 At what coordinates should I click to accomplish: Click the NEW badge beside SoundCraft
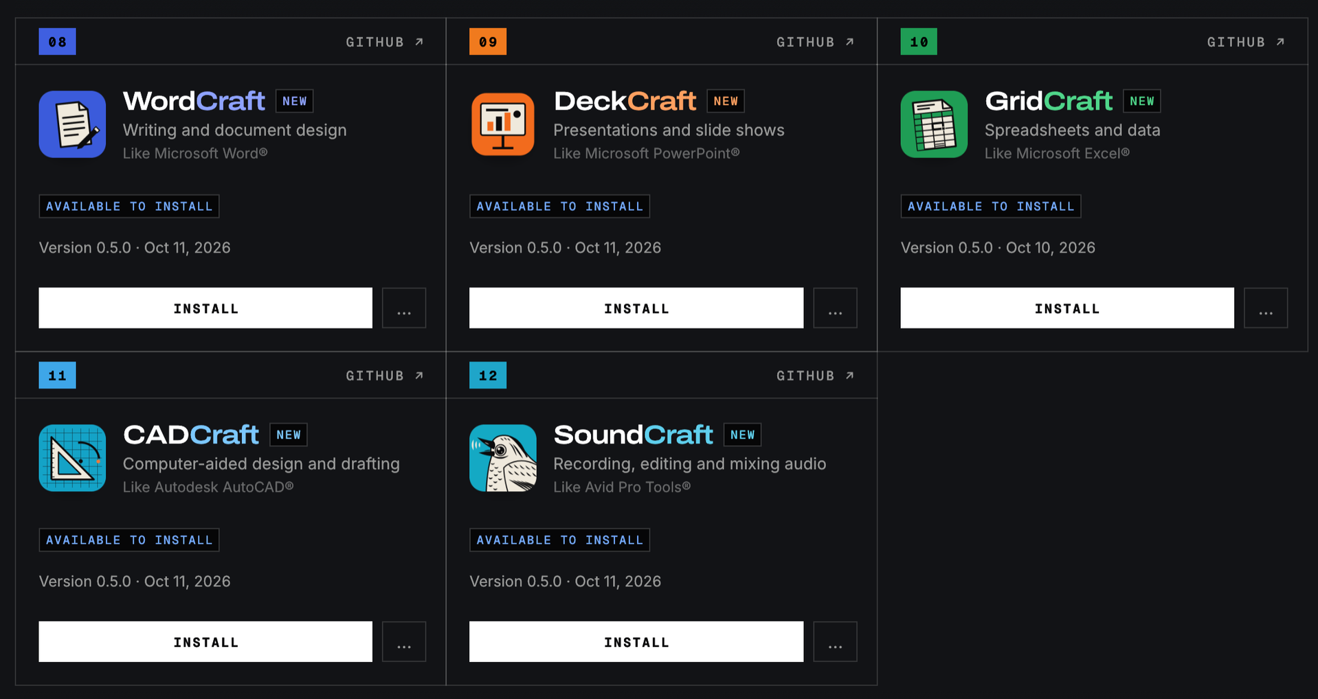[x=743, y=435]
